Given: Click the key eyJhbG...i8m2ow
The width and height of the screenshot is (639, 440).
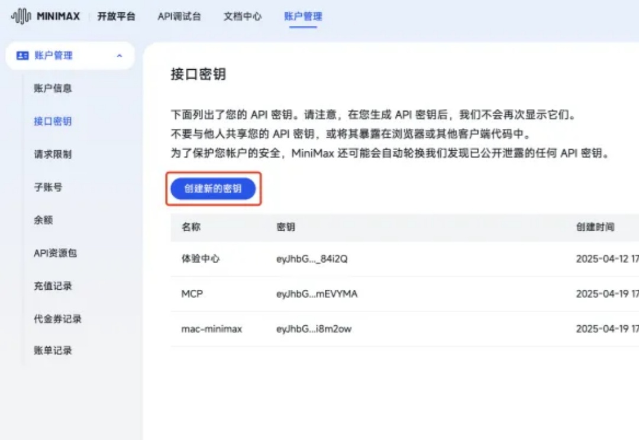Looking at the screenshot, I should (x=314, y=329).
